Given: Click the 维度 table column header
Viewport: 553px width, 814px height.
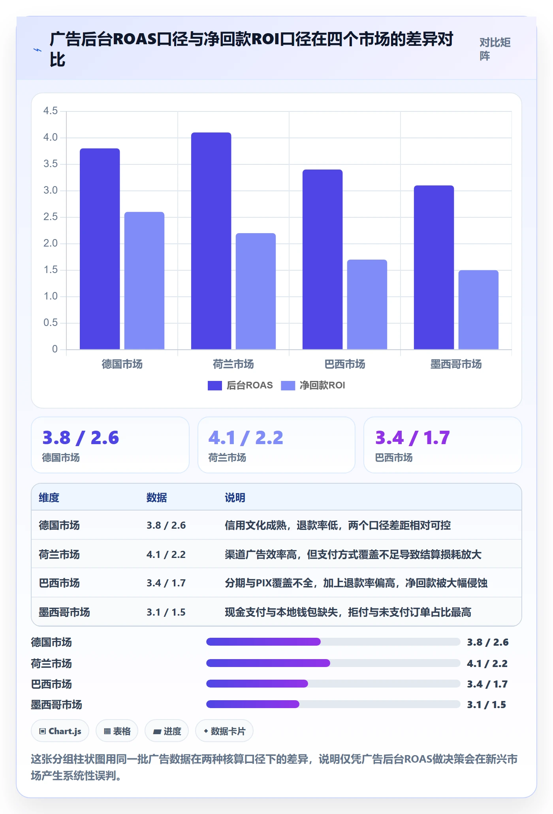Looking at the screenshot, I should pyautogui.click(x=49, y=497).
